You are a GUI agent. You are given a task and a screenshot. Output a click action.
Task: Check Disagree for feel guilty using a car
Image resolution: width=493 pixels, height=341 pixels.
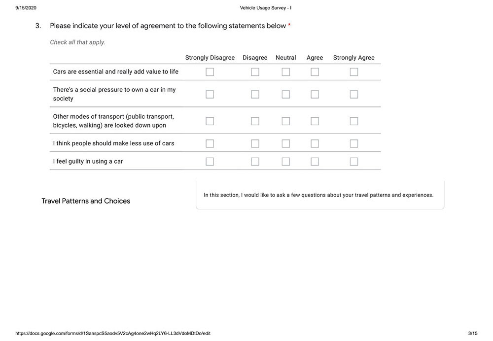click(x=255, y=162)
